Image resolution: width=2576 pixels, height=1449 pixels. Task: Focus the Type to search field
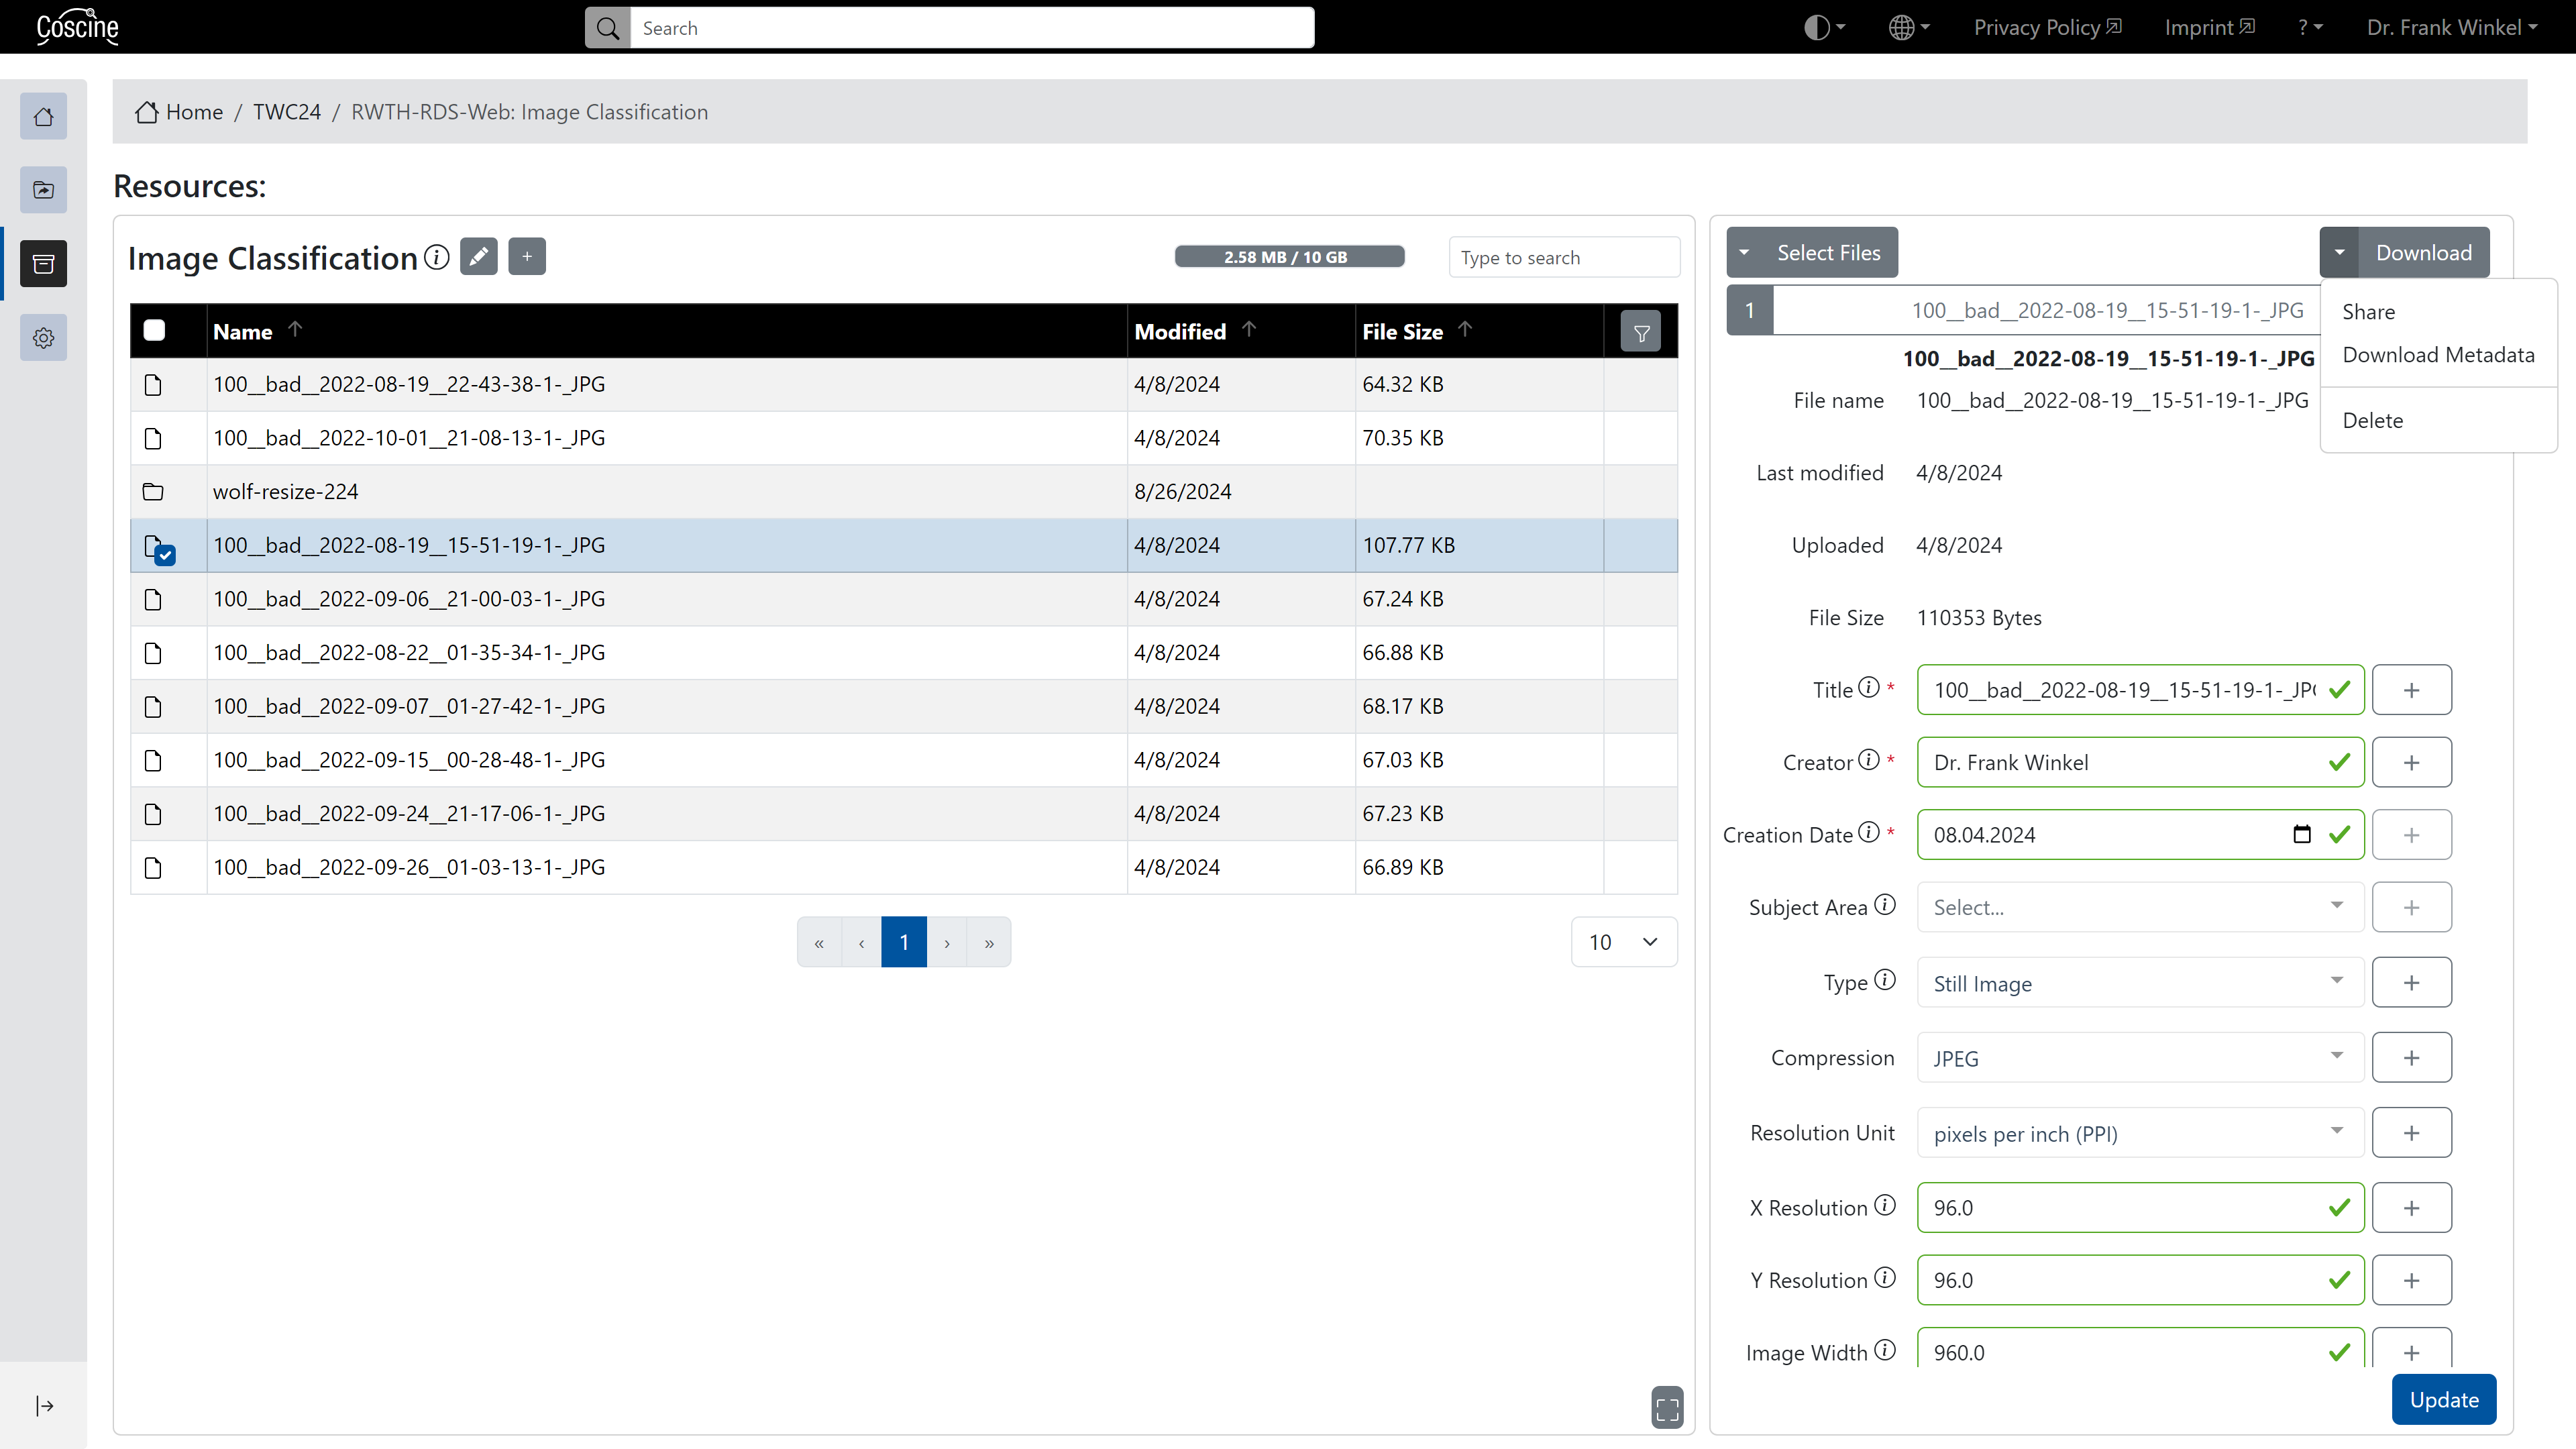coord(1564,257)
